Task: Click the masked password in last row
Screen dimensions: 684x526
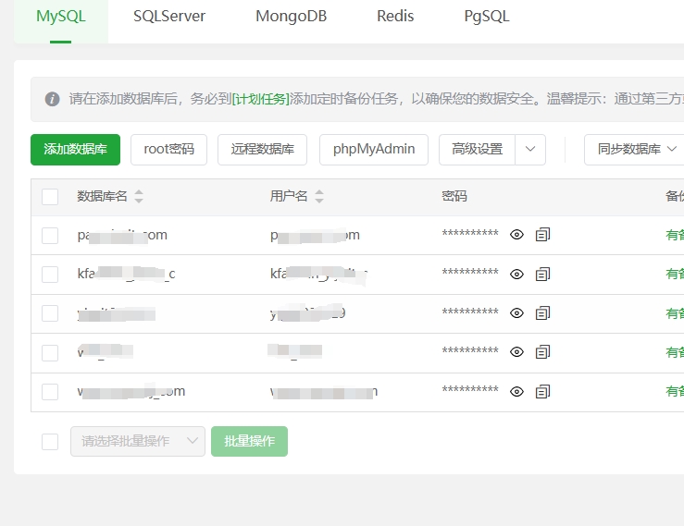Action: (x=470, y=390)
